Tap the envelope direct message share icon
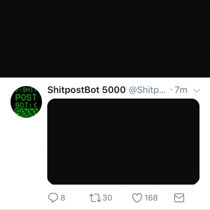 click(x=179, y=198)
